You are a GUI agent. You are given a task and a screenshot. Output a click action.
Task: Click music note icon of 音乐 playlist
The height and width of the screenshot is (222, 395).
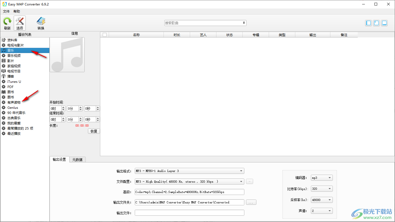tap(4, 50)
